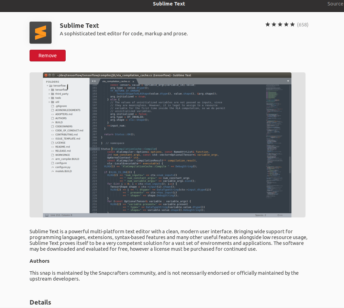Click the review count (658)

[302, 25]
